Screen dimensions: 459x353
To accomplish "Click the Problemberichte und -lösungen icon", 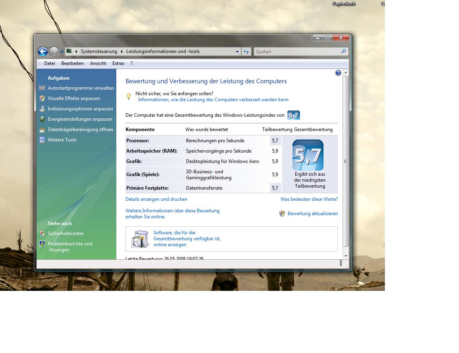I will pyautogui.click(x=42, y=244).
